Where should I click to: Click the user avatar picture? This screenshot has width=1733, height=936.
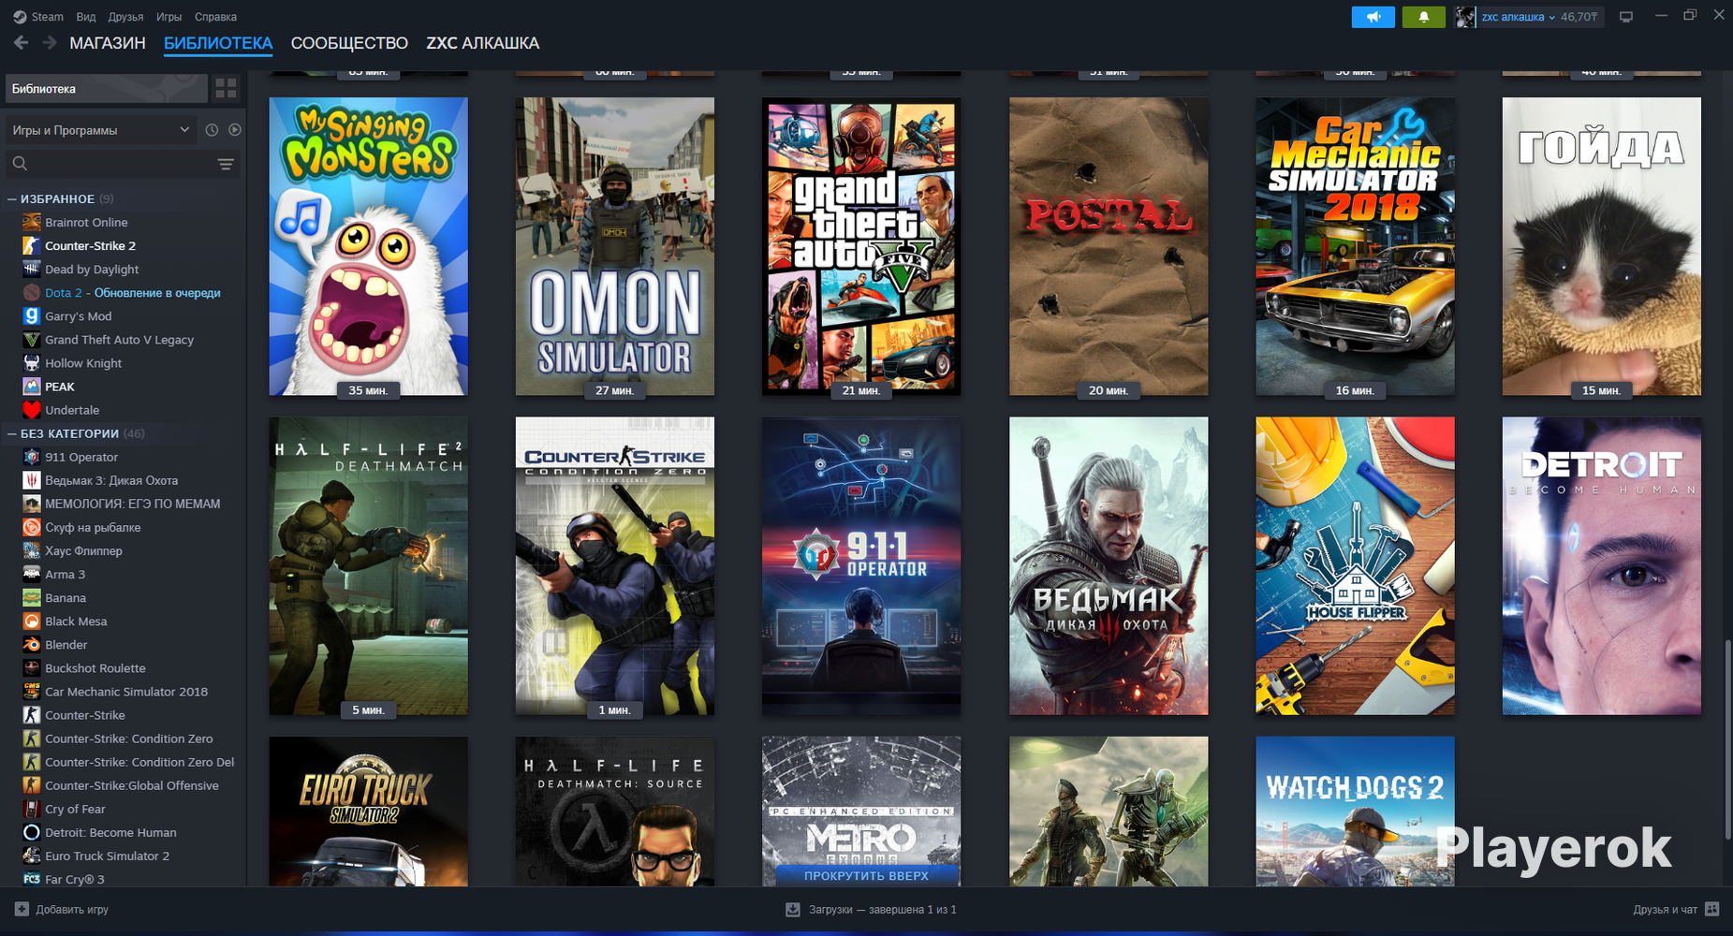(x=1465, y=17)
